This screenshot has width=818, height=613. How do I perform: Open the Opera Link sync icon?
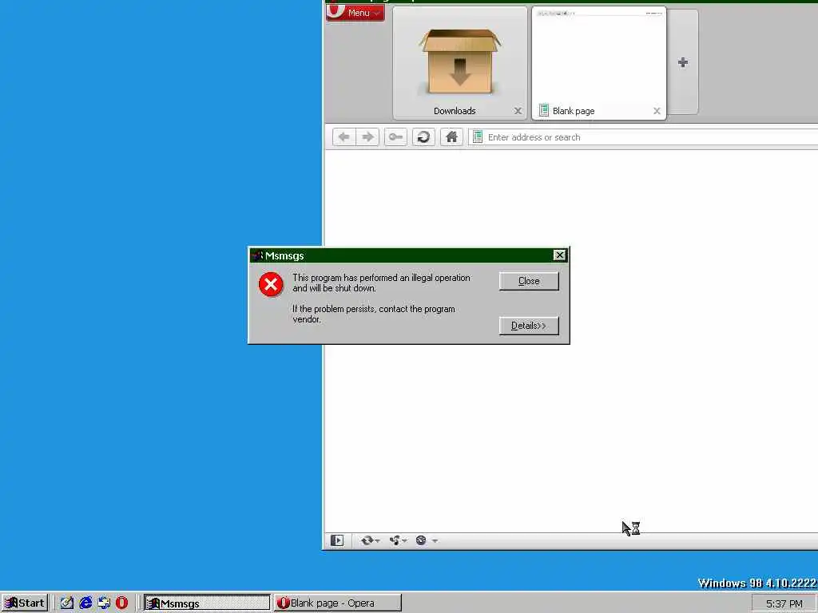(367, 540)
